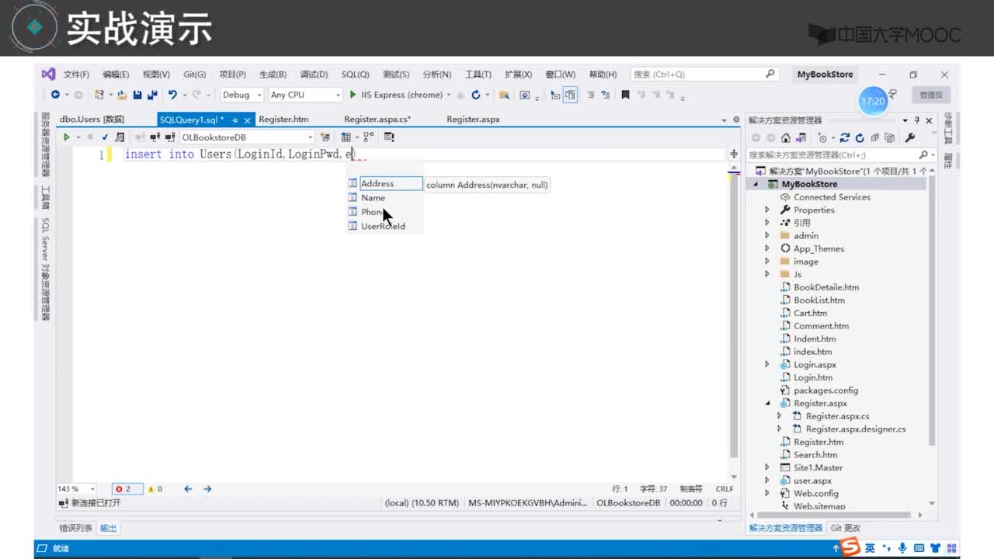This screenshot has height=559, width=994.
Task: Click the Sogou input method S icon
Action: (850, 548)
